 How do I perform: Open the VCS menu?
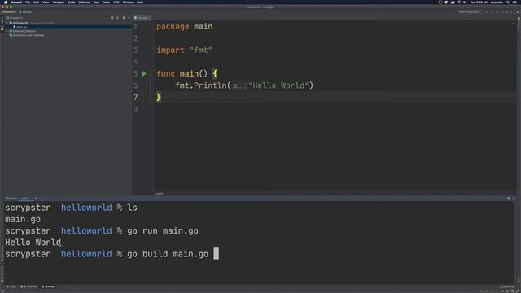(x=116, y=2)
